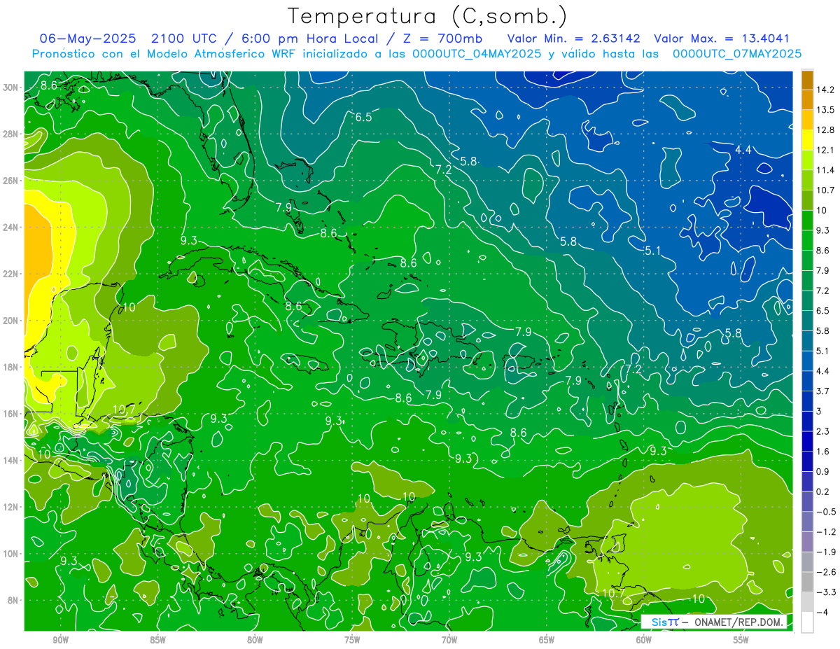Viewport: 840px width, 649px height.
Task: Select "Valor Min. = 2.63142" text
Action: pos(573,39)
